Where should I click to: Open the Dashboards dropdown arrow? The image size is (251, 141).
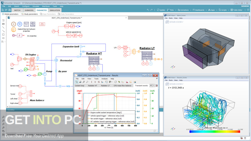pos(206,10)
